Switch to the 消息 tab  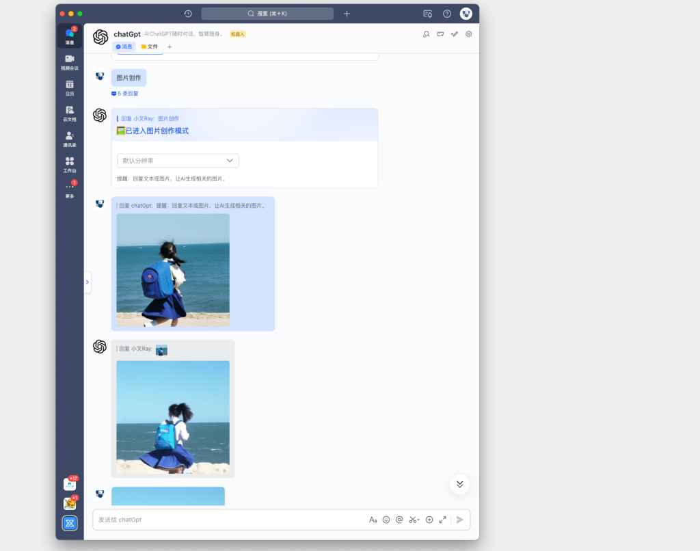(x=124, y=47)
